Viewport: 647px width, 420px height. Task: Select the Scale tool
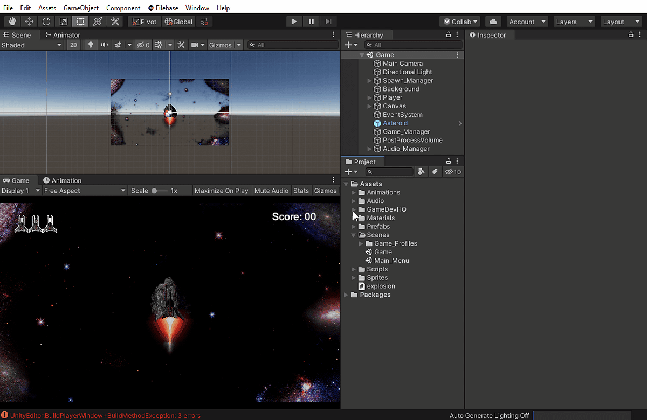64,22
